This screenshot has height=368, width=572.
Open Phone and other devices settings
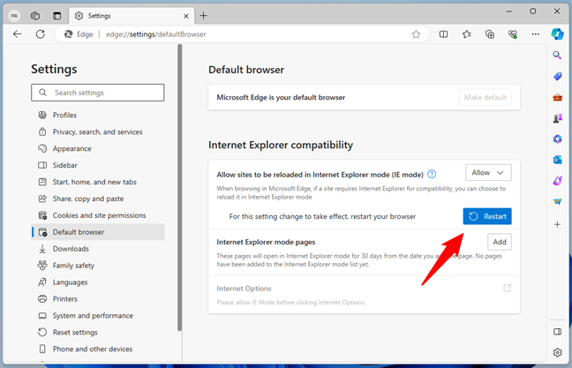(98, 349)
